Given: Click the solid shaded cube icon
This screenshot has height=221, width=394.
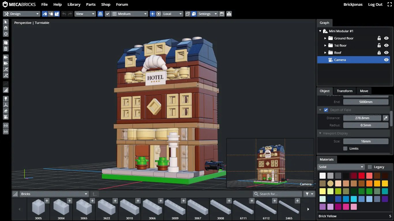Looking at the screenshot, I should pyautogui.click(x=194, y=14).
